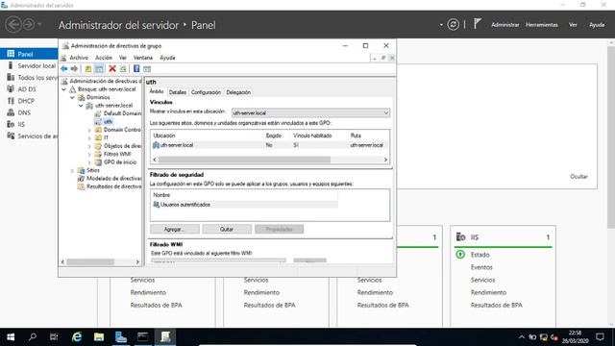The image size is (615, 346).
Task: Click the IIS tile status icon
Action: click(x=460, y=255)
